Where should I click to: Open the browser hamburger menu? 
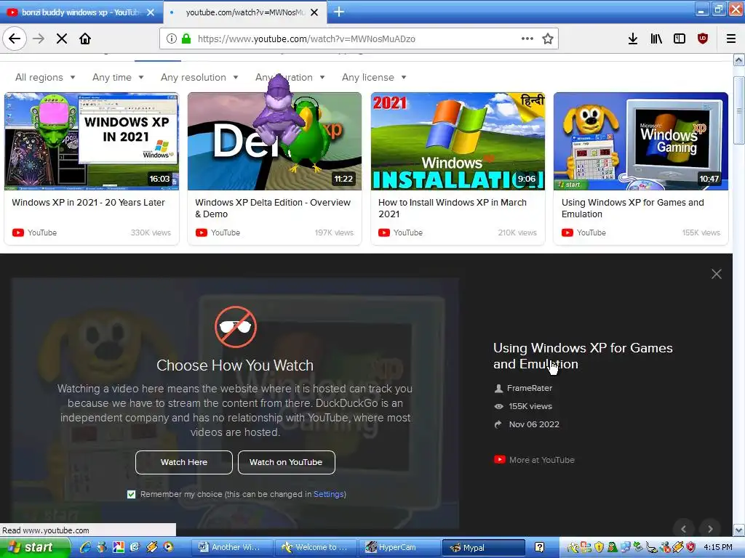(x=731, y=39)
